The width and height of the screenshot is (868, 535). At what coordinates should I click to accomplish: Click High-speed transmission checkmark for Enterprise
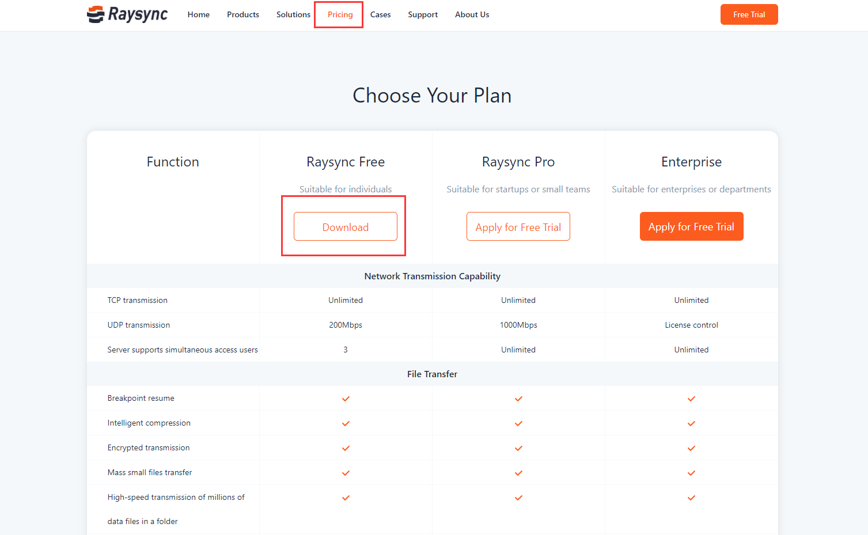(691, 498)
